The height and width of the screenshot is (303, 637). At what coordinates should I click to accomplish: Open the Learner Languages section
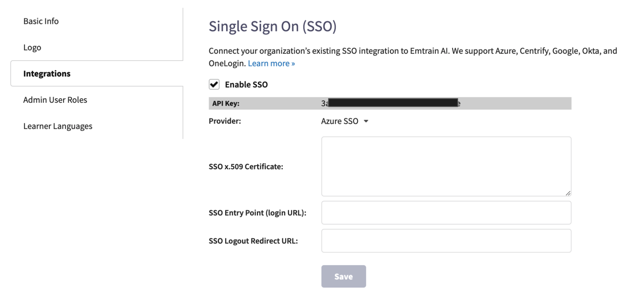tap(58, 126)
